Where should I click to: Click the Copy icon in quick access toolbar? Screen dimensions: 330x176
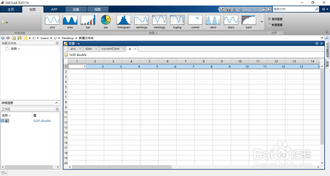tap(240, 9)
